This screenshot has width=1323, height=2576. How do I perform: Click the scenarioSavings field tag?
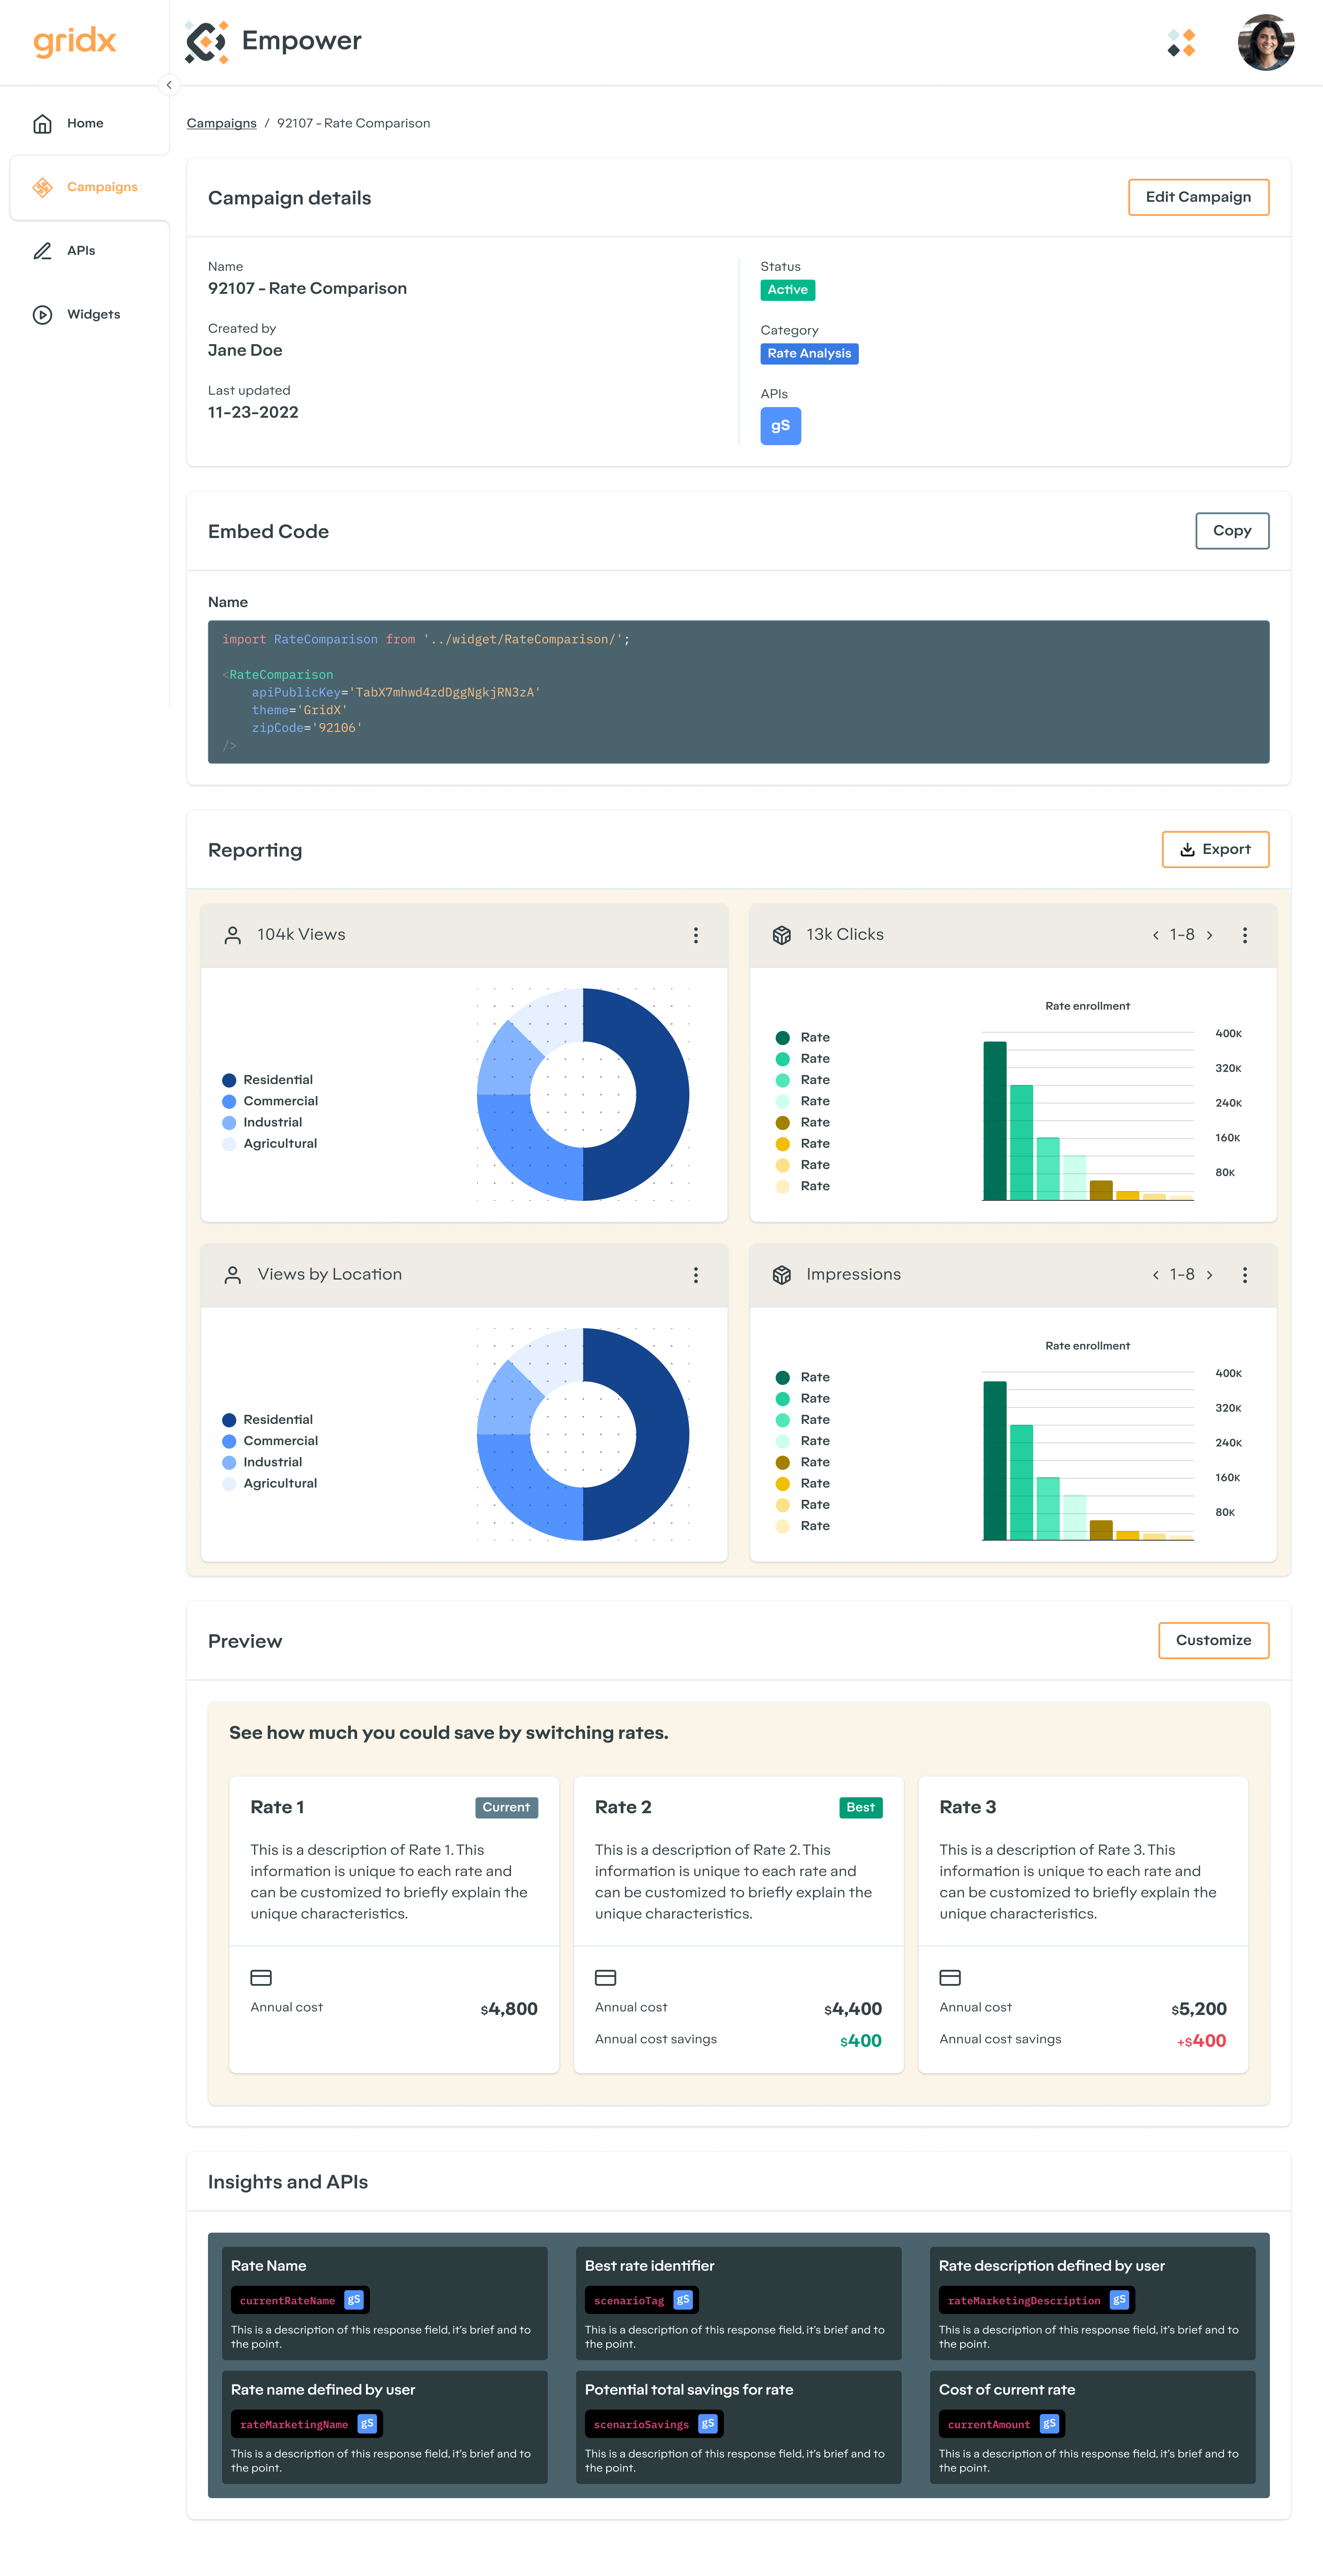654,2424
